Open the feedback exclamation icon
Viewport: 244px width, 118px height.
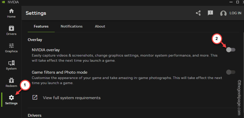[210, 13]
